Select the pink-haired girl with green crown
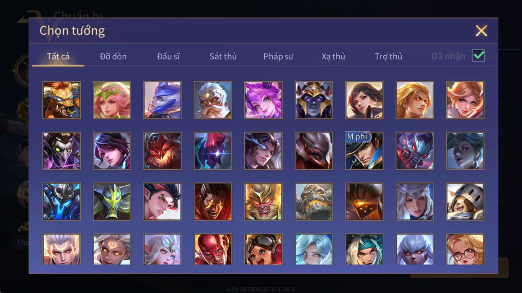The image size is (522, 293). point(112,100)
